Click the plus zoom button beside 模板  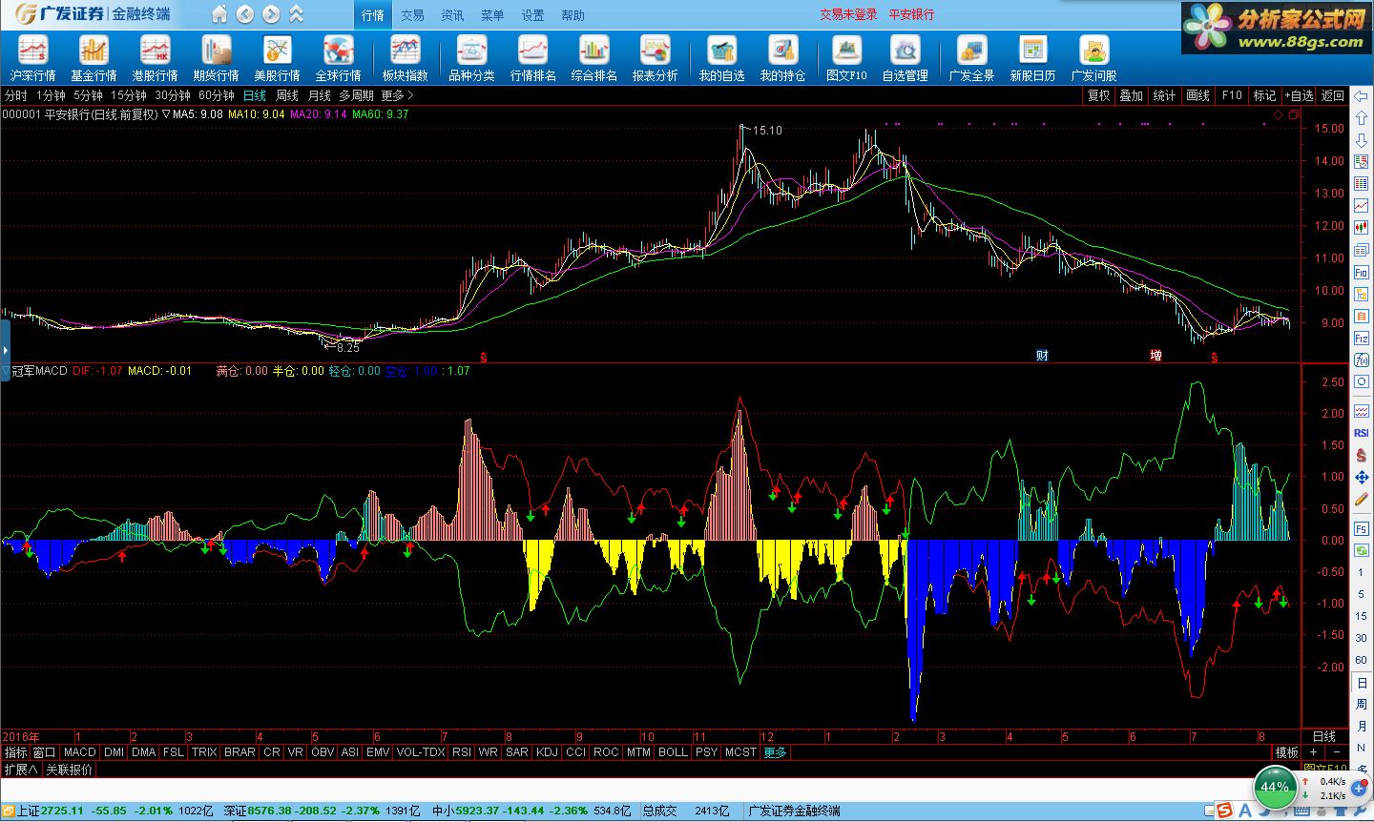1313,752
